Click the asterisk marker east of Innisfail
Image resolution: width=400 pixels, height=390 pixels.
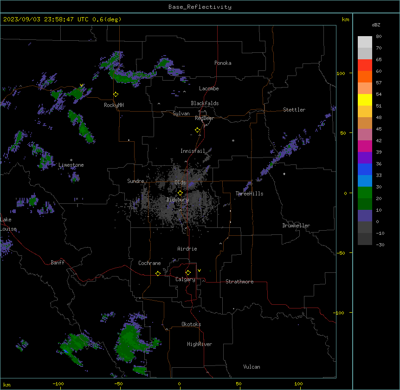point(233,140)
